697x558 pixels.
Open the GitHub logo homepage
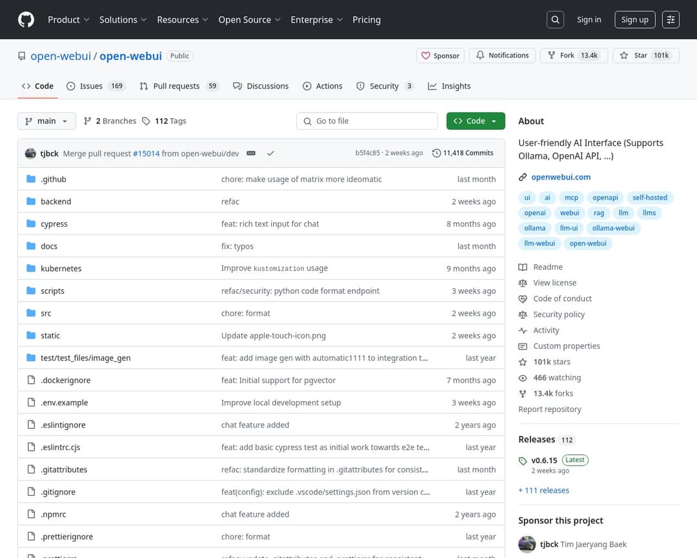pos(26,19)
